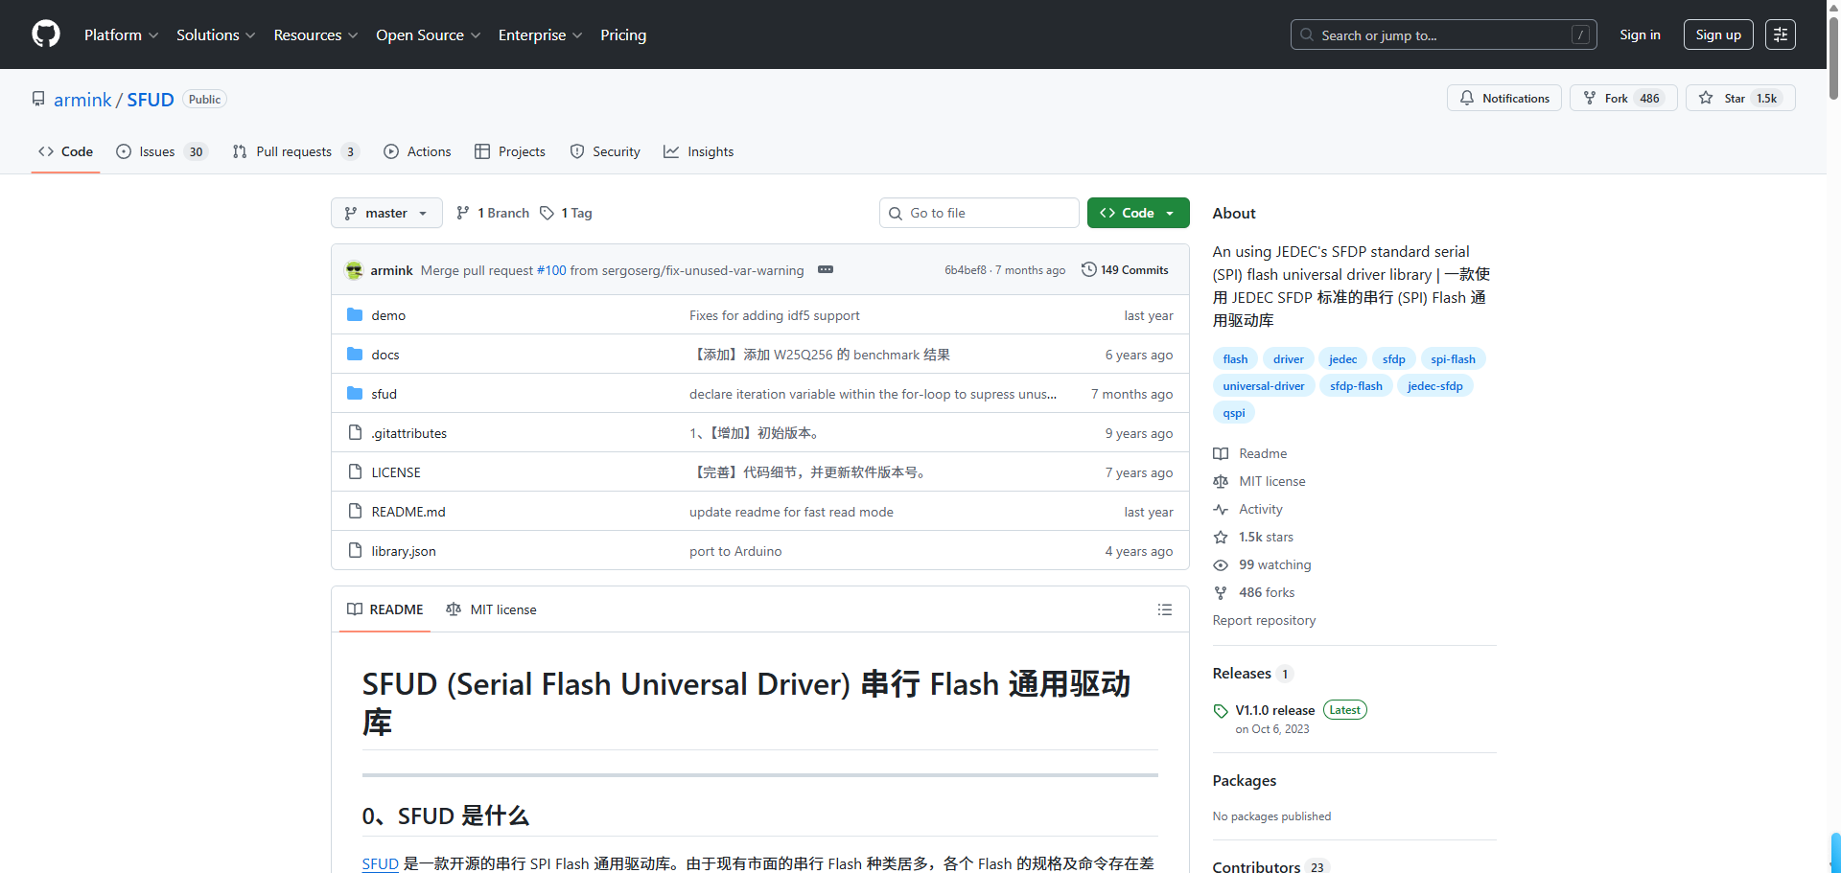This screenshot has height=873, width=1841.
Task: Open the README outline list icon
Action: (x=1165, y=609)
